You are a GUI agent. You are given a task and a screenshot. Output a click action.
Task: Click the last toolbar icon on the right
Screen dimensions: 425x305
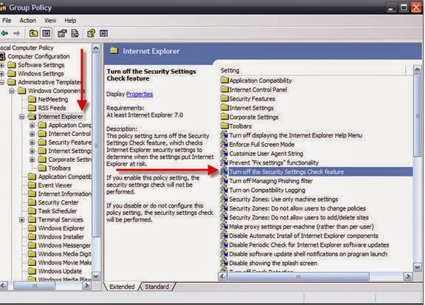tap(103, 33)
